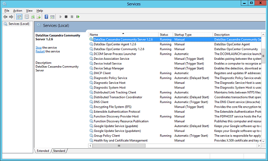This screenshot has height=161, width=268.
Task: Click Export List toolbar icon
Action: click(39, 17)
